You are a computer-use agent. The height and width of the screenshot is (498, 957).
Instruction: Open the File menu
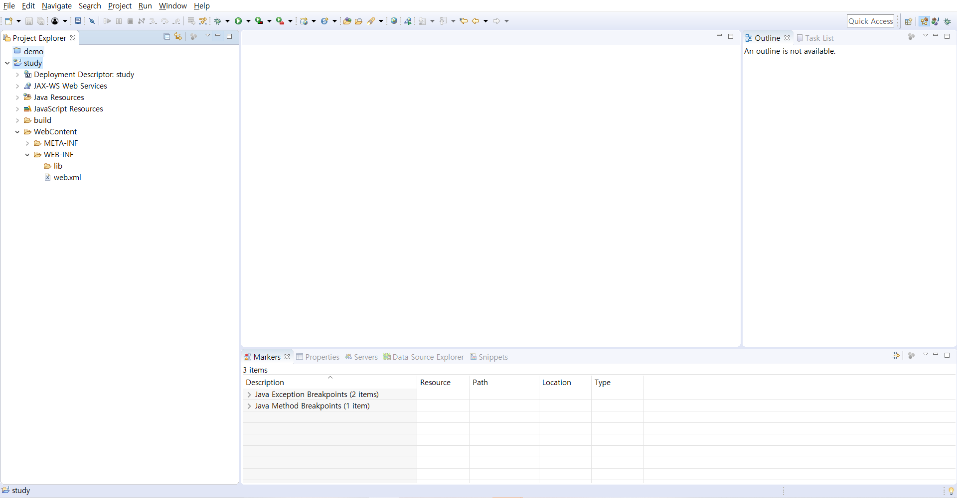click(x=9, y=6)
